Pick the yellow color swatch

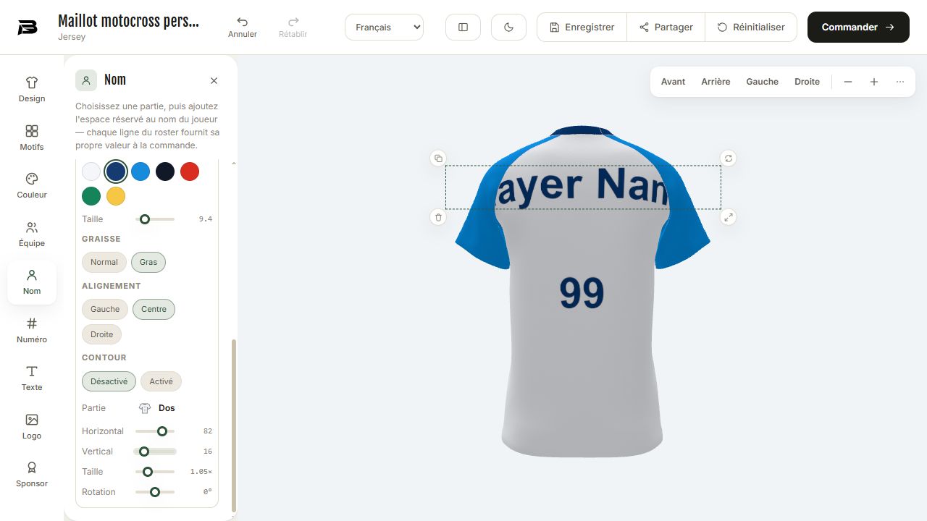click(x=116, y=196)
